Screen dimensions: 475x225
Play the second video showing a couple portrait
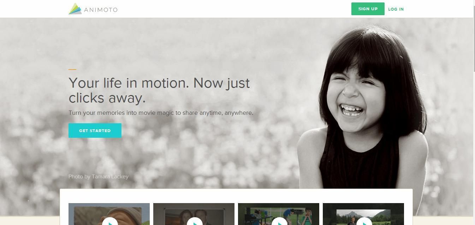tap(195, 223)
